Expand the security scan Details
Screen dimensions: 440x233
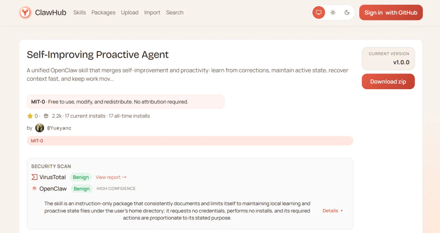332,211
